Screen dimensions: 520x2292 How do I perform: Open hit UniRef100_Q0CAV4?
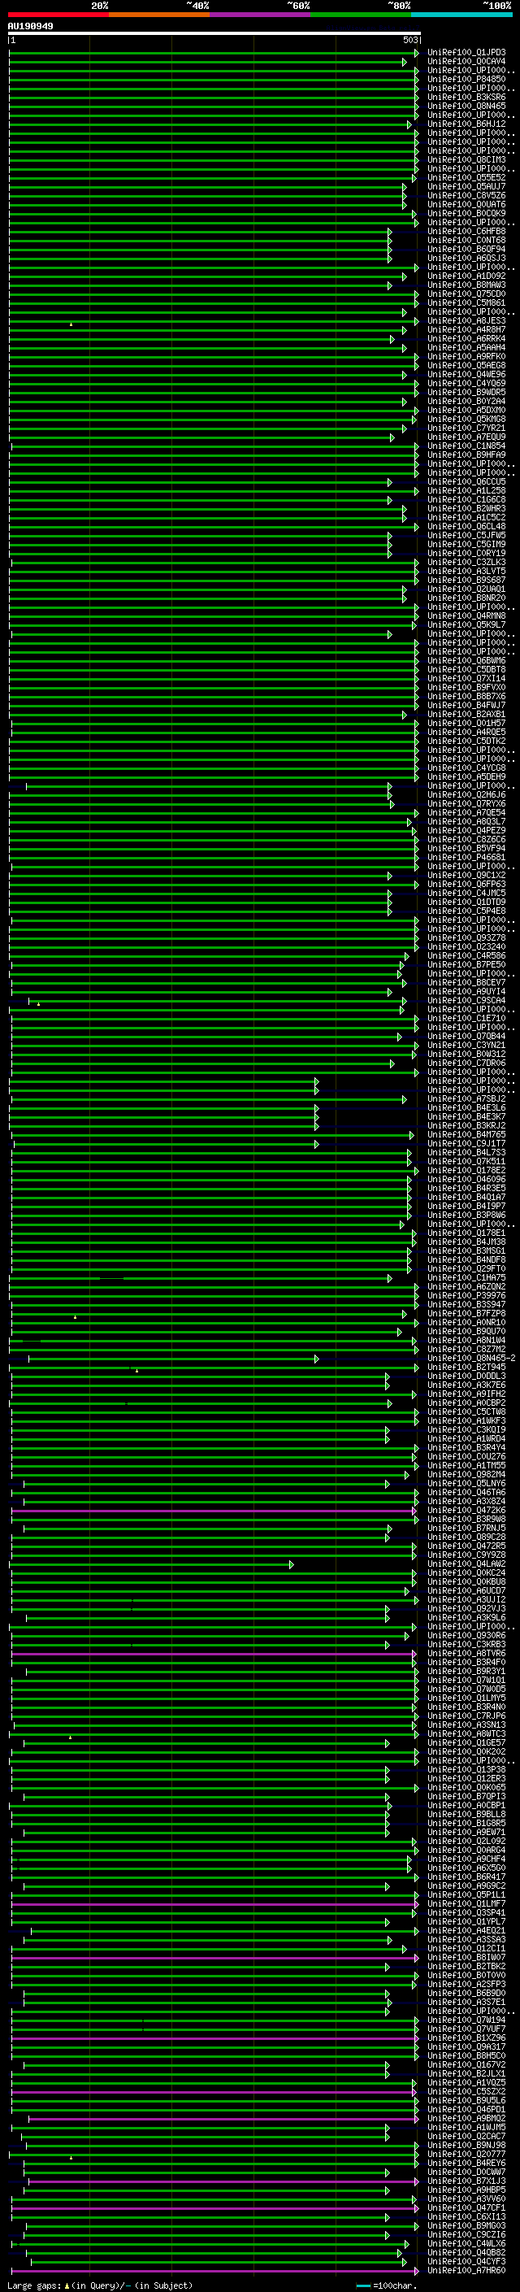(466, 62)
